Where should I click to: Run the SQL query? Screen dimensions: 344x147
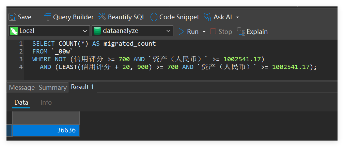click(188, 31)
